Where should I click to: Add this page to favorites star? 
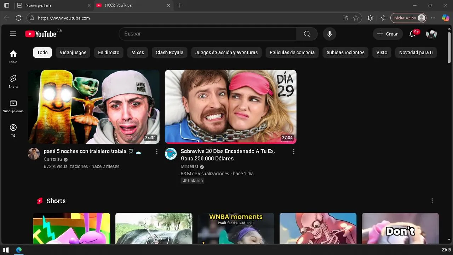point(356,18)
